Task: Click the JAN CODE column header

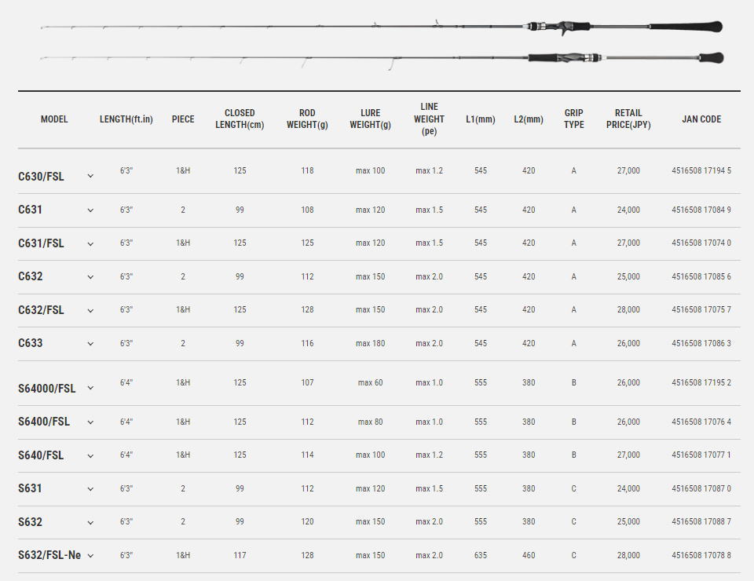Action: 701,119
